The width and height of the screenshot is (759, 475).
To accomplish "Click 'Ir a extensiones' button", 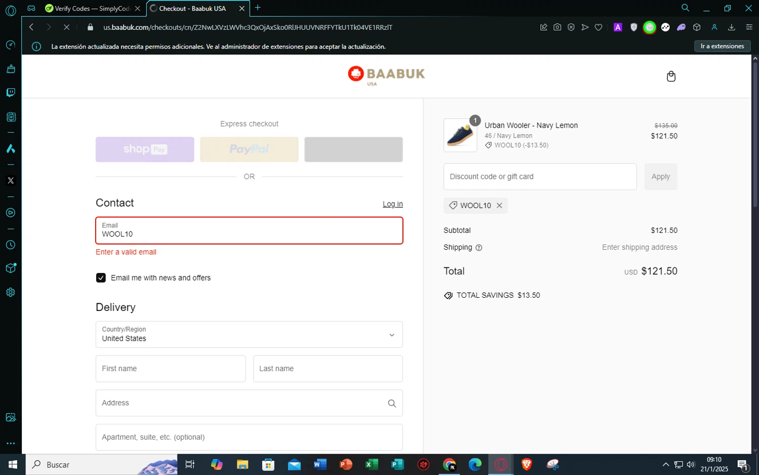I will point(722,46).
